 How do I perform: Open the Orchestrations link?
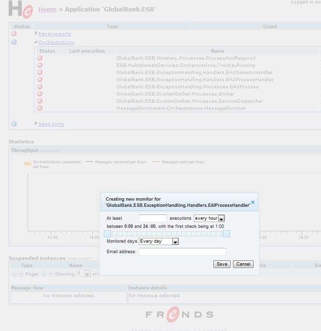[x=56, y=42]
